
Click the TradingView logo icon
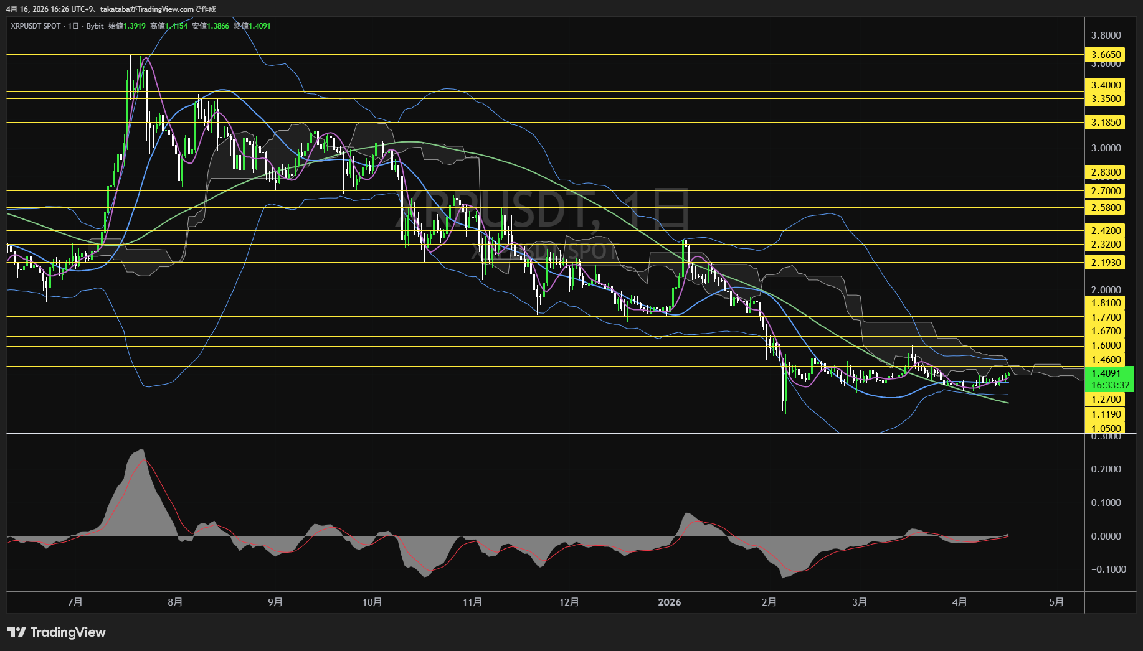tap(17, 632)
